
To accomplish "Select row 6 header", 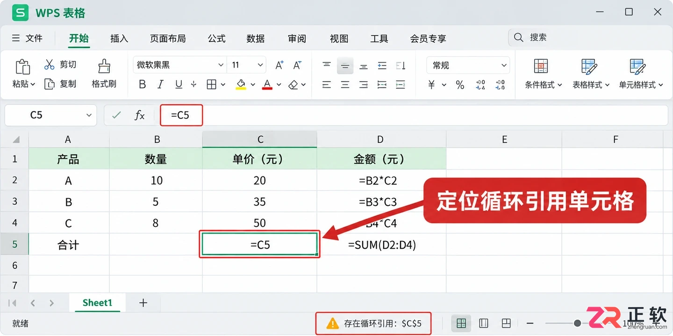I will point(14,265).
